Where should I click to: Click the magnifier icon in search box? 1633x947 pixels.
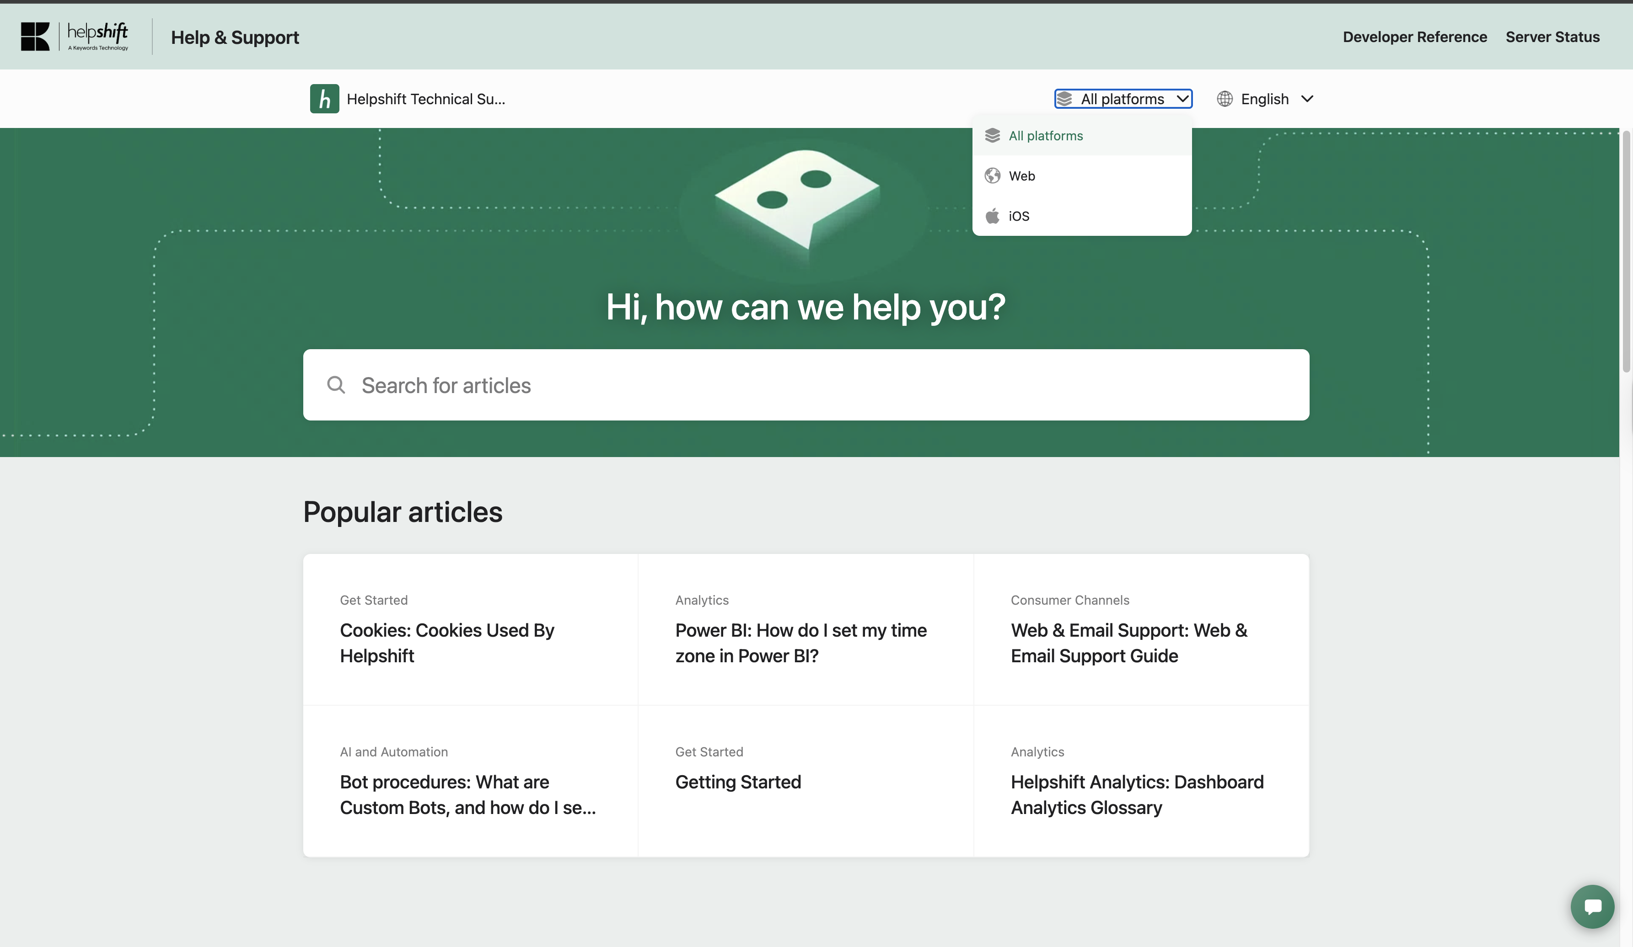coord(336,385)
